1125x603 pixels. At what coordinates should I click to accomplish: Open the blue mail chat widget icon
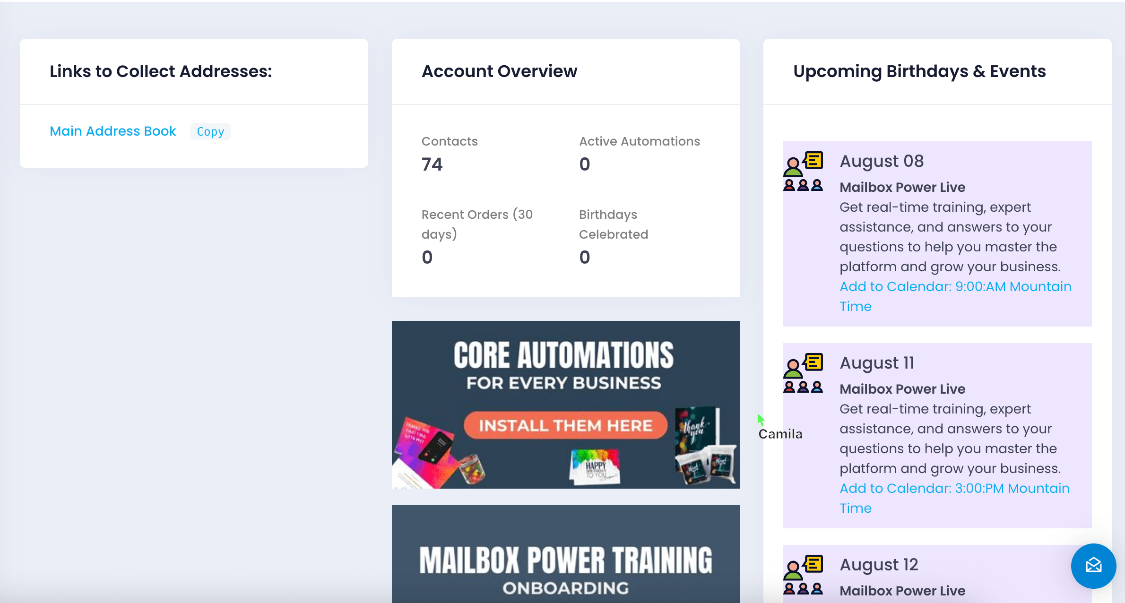coord(1093,566)
